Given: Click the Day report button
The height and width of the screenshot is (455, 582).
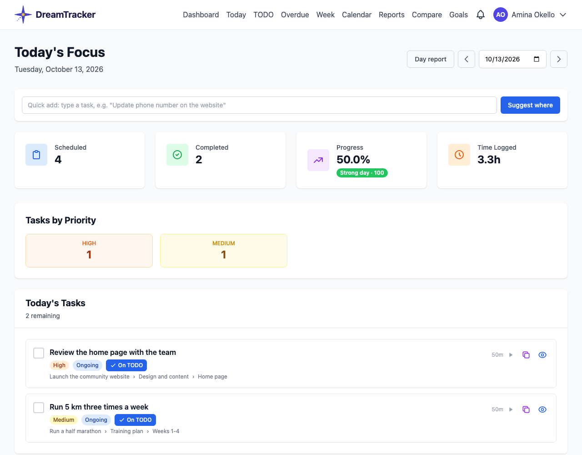Looking at the screenshot, I should click(431, 59).
